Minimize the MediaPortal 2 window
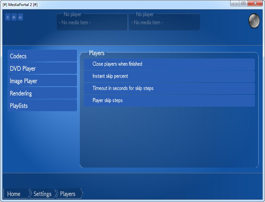Screen dimensions: 265x202 click(x=235, y=3)
